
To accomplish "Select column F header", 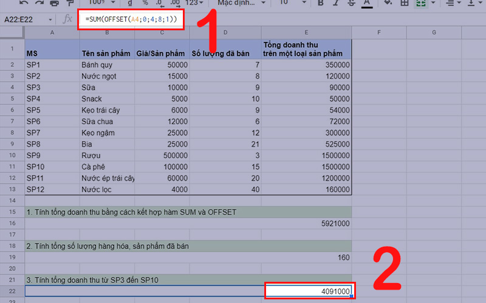I will coord(379,33).
